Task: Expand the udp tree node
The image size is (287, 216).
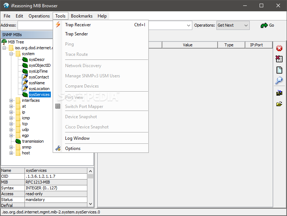Action: [11, 130]
